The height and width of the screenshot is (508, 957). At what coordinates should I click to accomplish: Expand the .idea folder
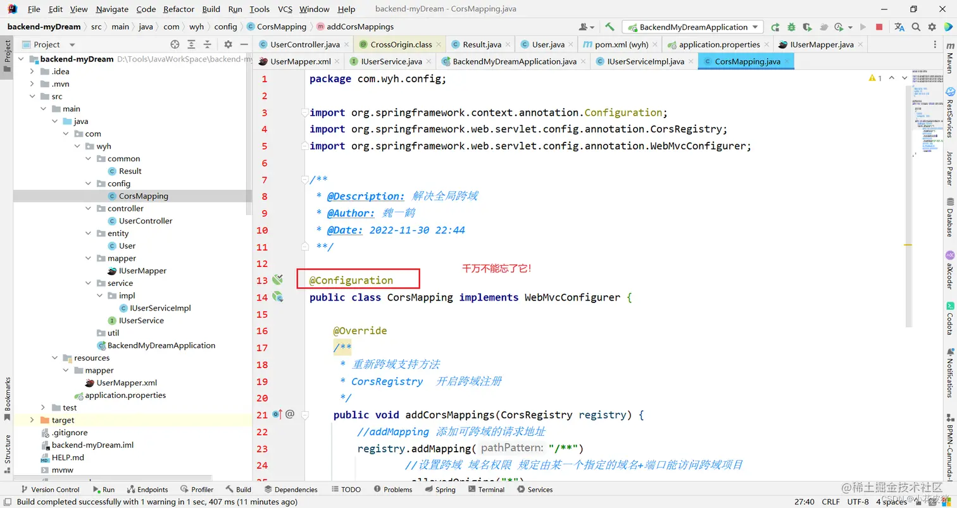tap(32, 71)
